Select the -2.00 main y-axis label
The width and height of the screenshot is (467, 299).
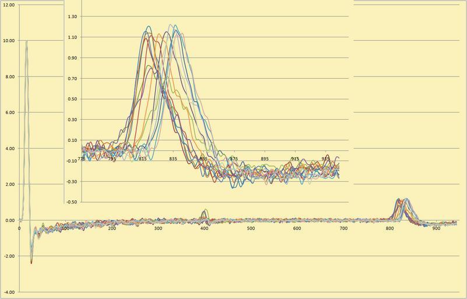point(8,256)
